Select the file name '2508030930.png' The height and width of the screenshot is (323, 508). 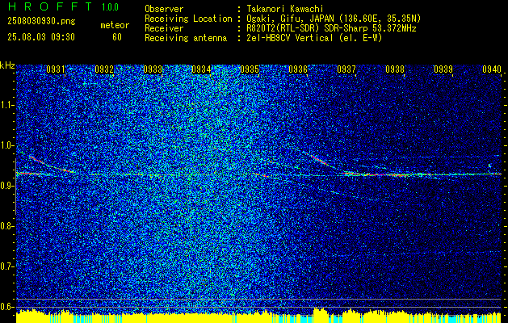pos(41,22)
